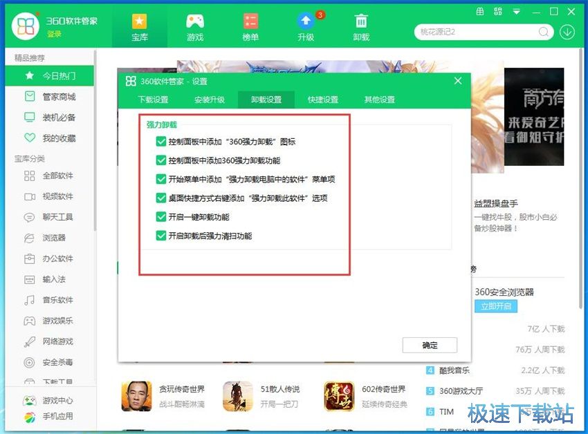The height and width of the screenshot is (434, 588).
Task: Open 手机应用 at sidebar bottom
Action: 48,417
